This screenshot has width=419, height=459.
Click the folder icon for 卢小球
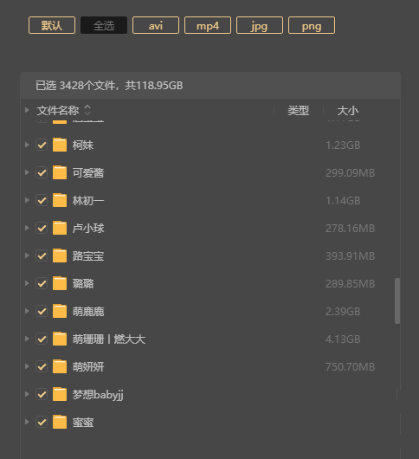point(60,228)
